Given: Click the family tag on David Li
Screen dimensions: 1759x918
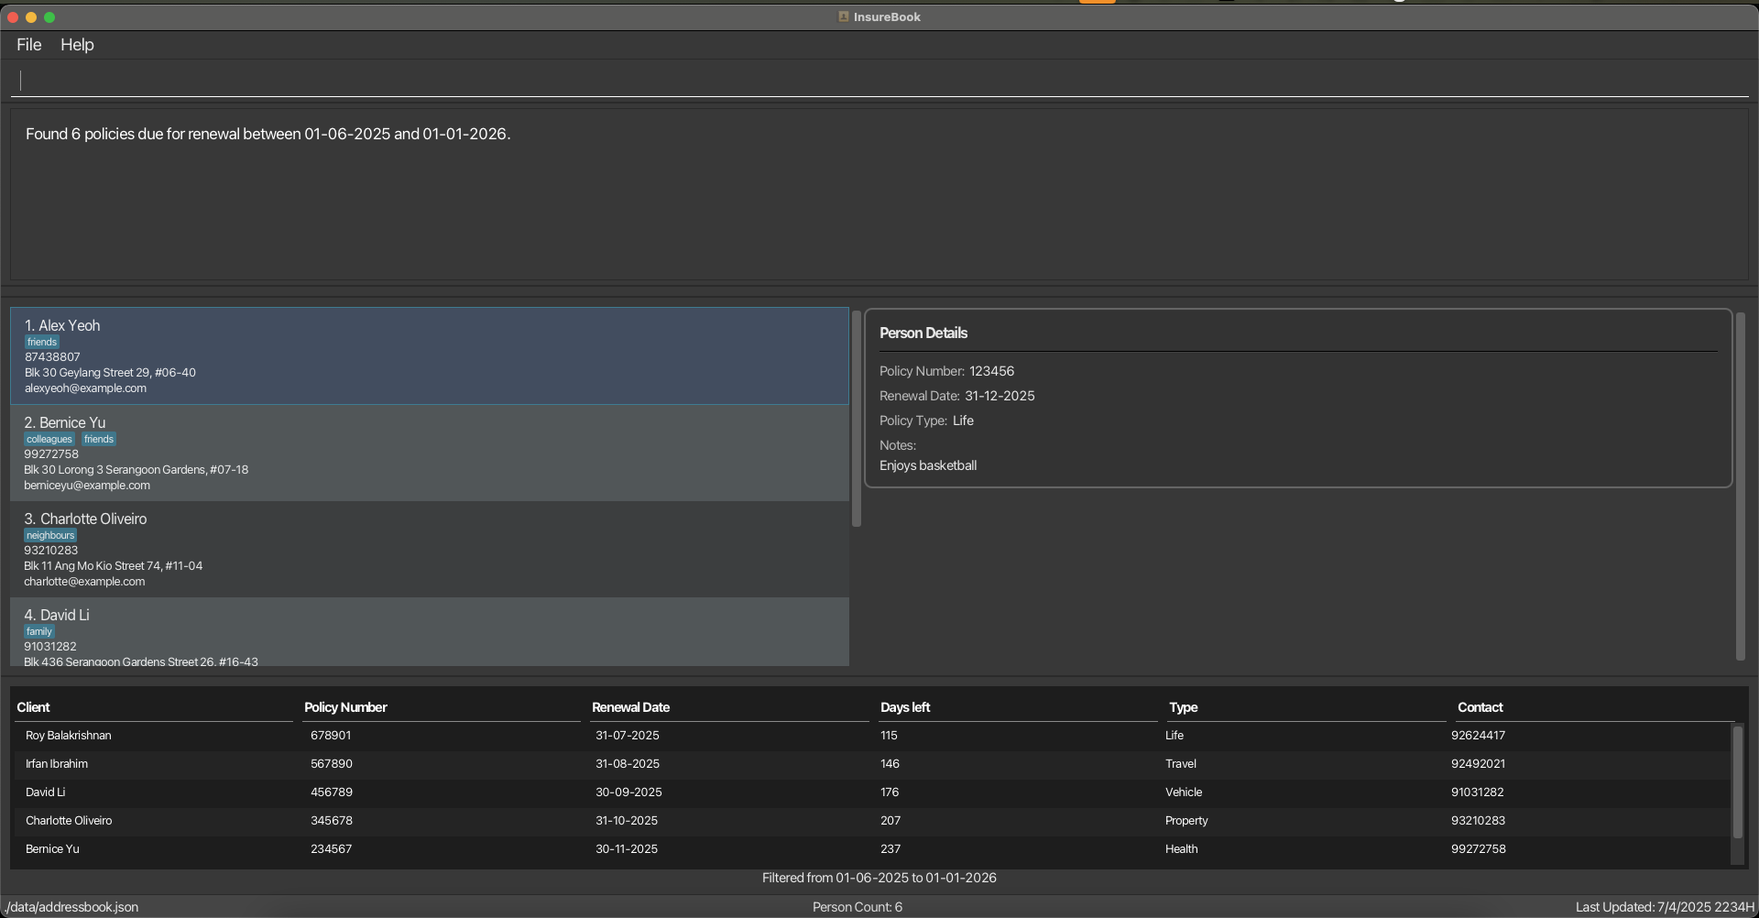Looking at the screenshot, I should tap(39, 632).
